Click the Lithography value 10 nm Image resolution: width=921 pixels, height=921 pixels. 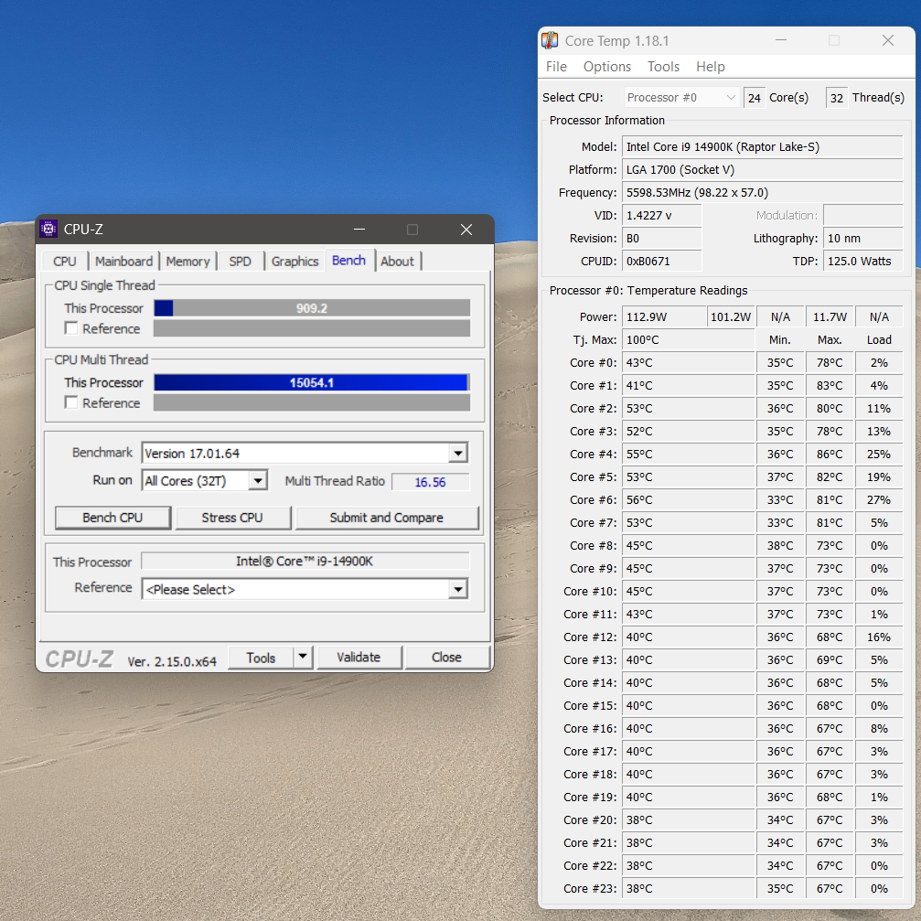point(862,239)
